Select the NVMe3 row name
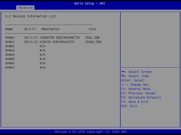The height and width of the screenshot is (135, 181). point(10,51)
